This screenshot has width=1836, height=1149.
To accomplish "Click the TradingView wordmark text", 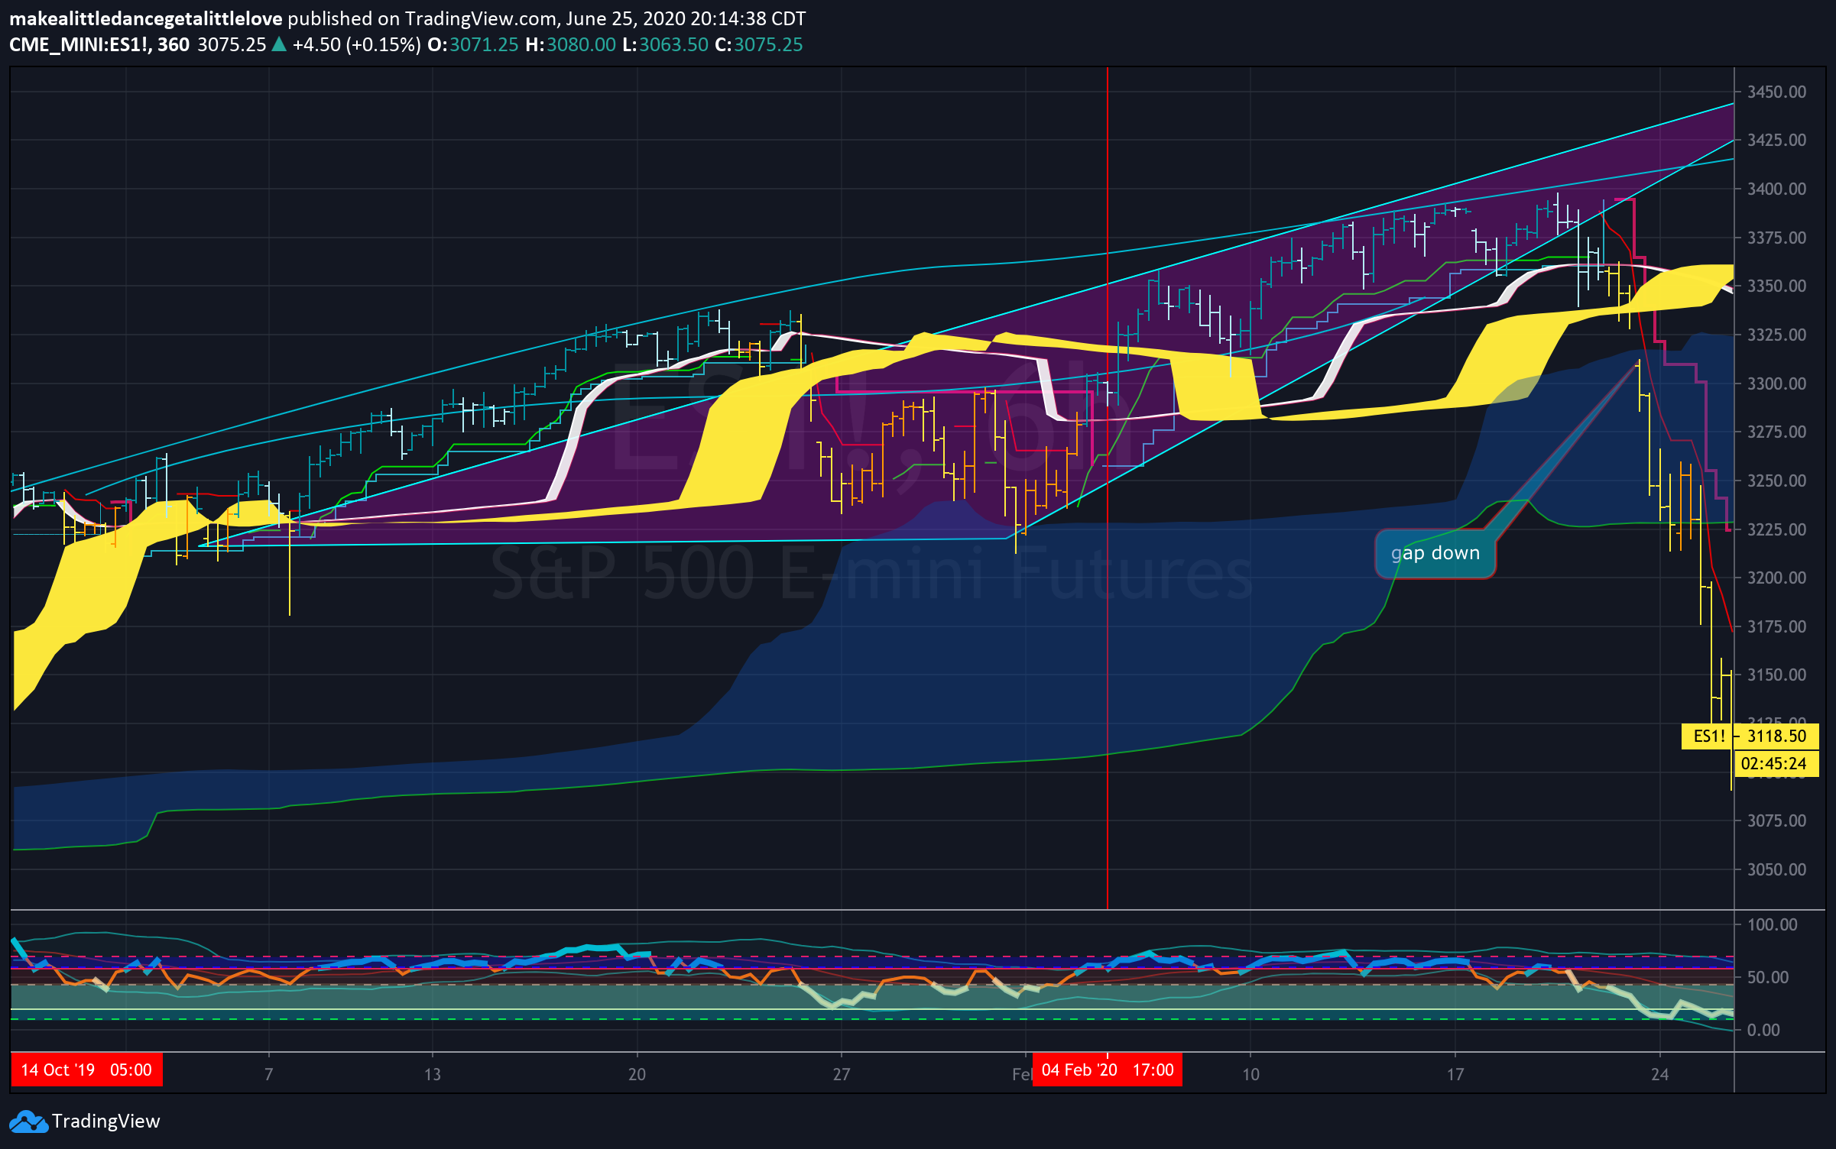I will tap(106, 1121).
